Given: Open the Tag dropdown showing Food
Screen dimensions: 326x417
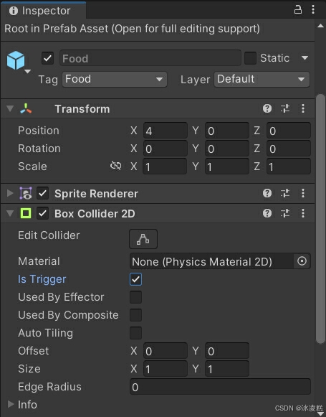Looking at the screenshot, I should click(x=115, y=79).
